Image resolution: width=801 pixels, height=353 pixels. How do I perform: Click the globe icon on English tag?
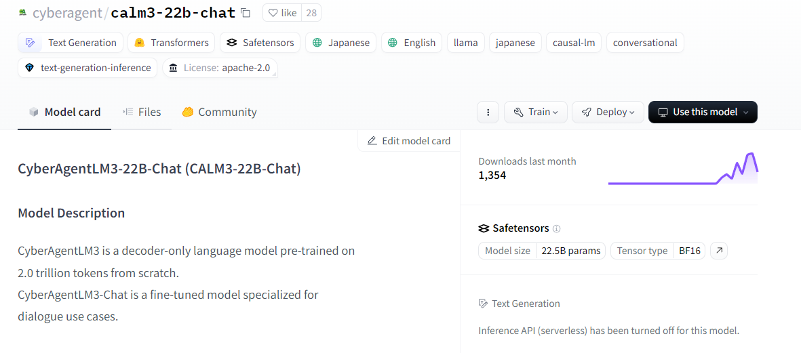(392, 42)
